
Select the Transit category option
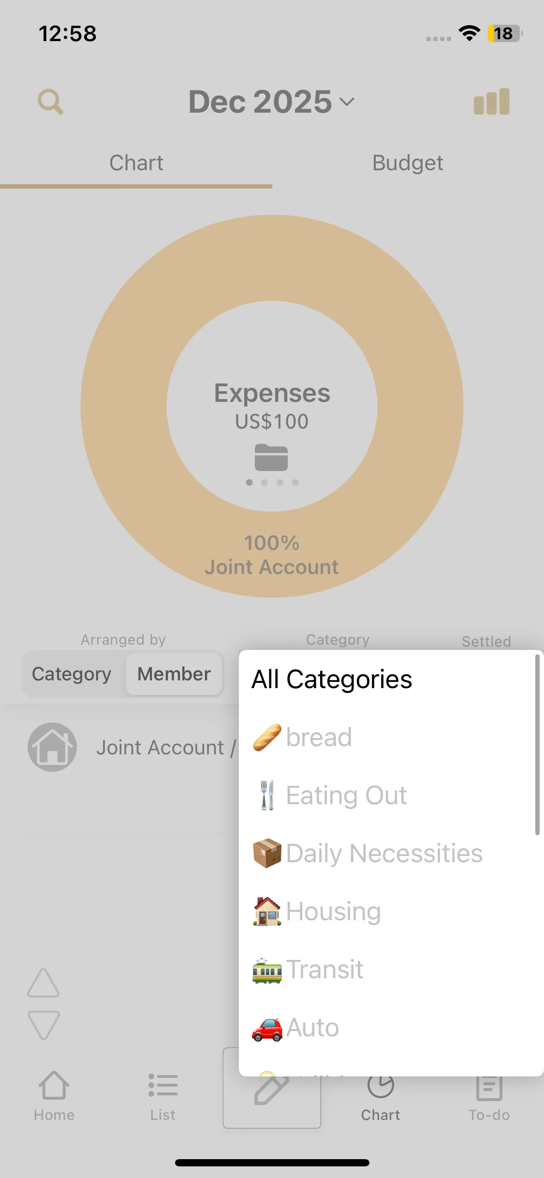coord(325,970)
